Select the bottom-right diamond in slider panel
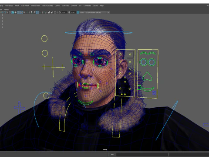209x157 pixels. tap(130, 89)
